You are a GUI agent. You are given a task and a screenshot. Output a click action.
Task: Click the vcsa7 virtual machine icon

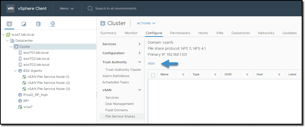coord(20,107)
